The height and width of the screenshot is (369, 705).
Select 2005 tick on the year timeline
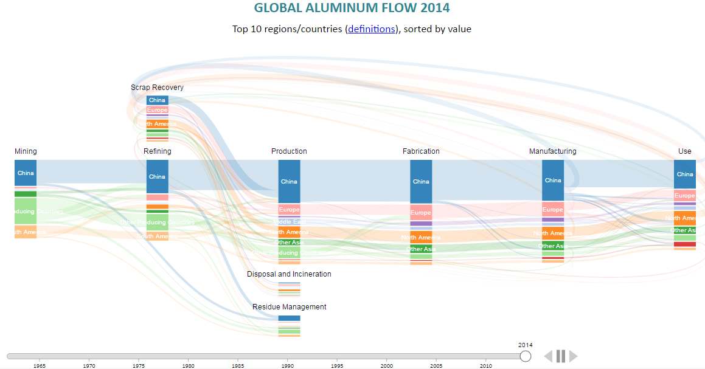(x=436, y=356)
